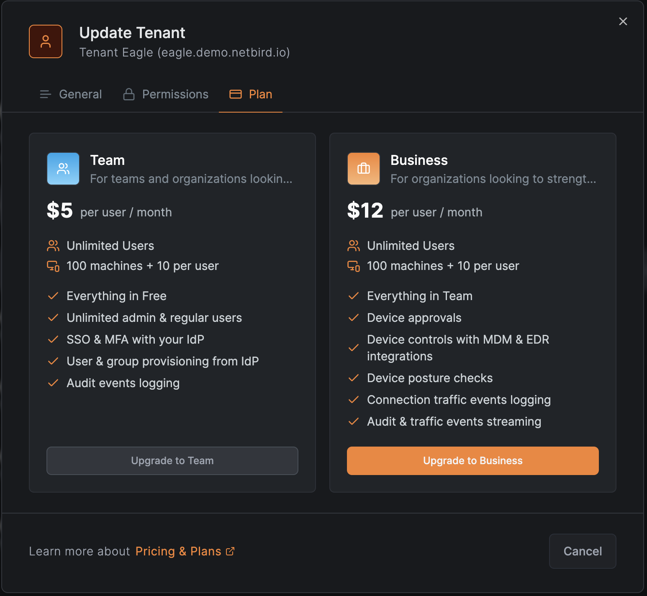Click the Business plan briefcase icon
Image resolution: width=647 pixels, height=596 pixels.
(363, 168)
